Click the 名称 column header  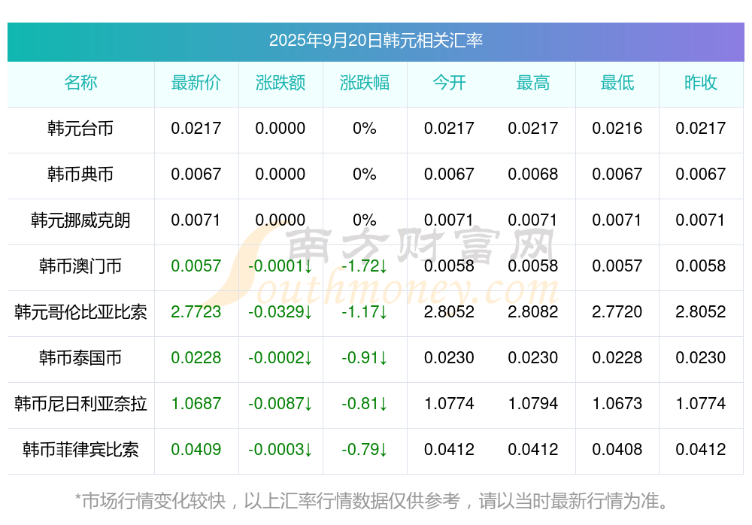pyautogui.click(x=80, y=83)
